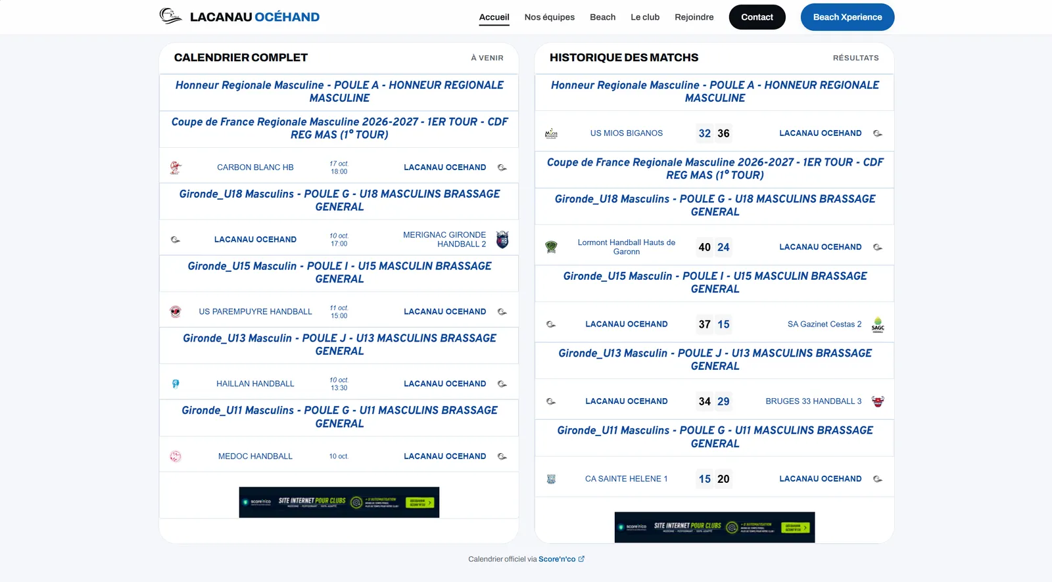This screenshot has width=1052, height=582.
Task: Click Lormont Handball Hauts de Garonn logo
Action: 551,247
